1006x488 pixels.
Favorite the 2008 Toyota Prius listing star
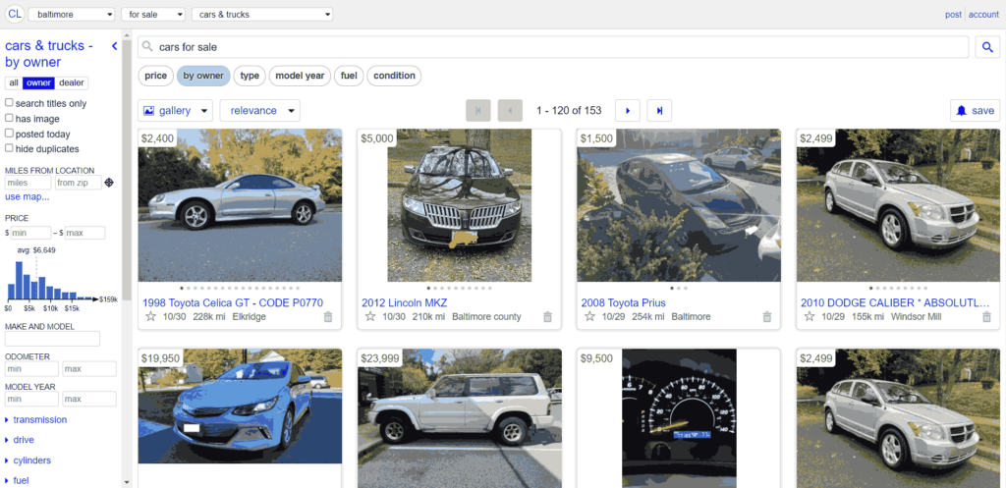coord(589,317)
